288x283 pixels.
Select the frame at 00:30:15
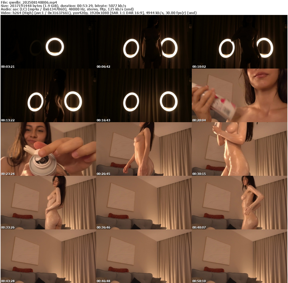click(x=240, y=149)
